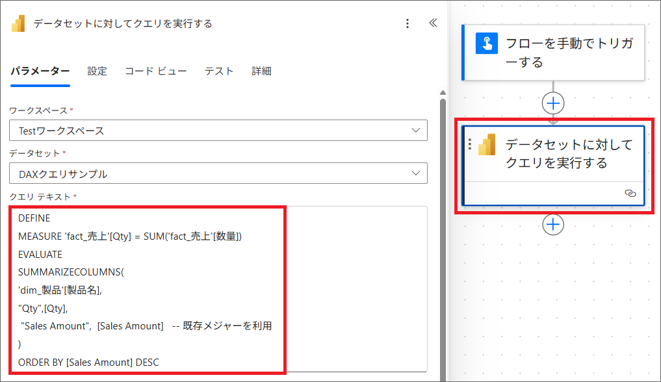Open the three-dot more options menu
Image resolution: width=661 pixels, height=382 pixels.
coord(408,23)
